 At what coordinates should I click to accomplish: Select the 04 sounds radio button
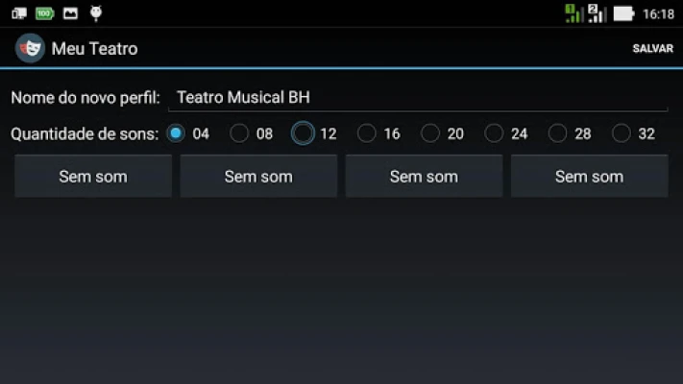pyautogui.click(x=176, y=133)
